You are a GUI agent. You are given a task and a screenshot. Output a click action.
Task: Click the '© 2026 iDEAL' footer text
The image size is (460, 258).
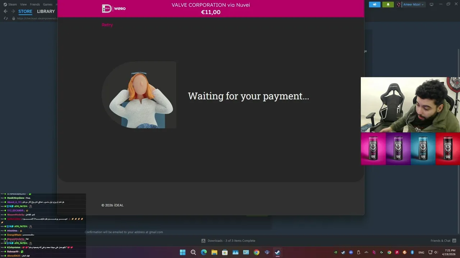(112, 205)
